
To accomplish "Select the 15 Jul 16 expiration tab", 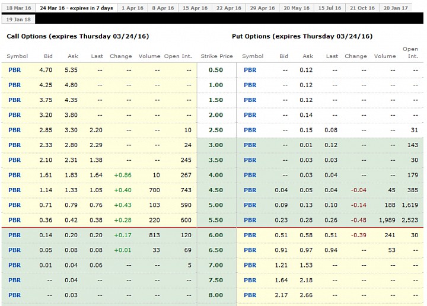I will point(330,8).
